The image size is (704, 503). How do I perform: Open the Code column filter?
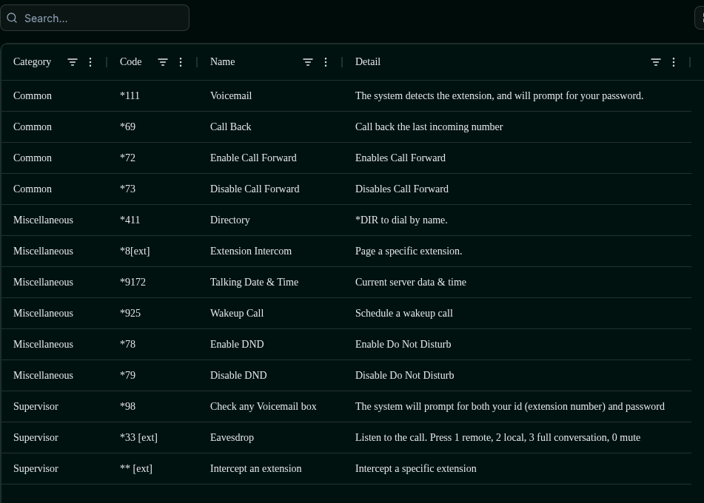(163, 62)
